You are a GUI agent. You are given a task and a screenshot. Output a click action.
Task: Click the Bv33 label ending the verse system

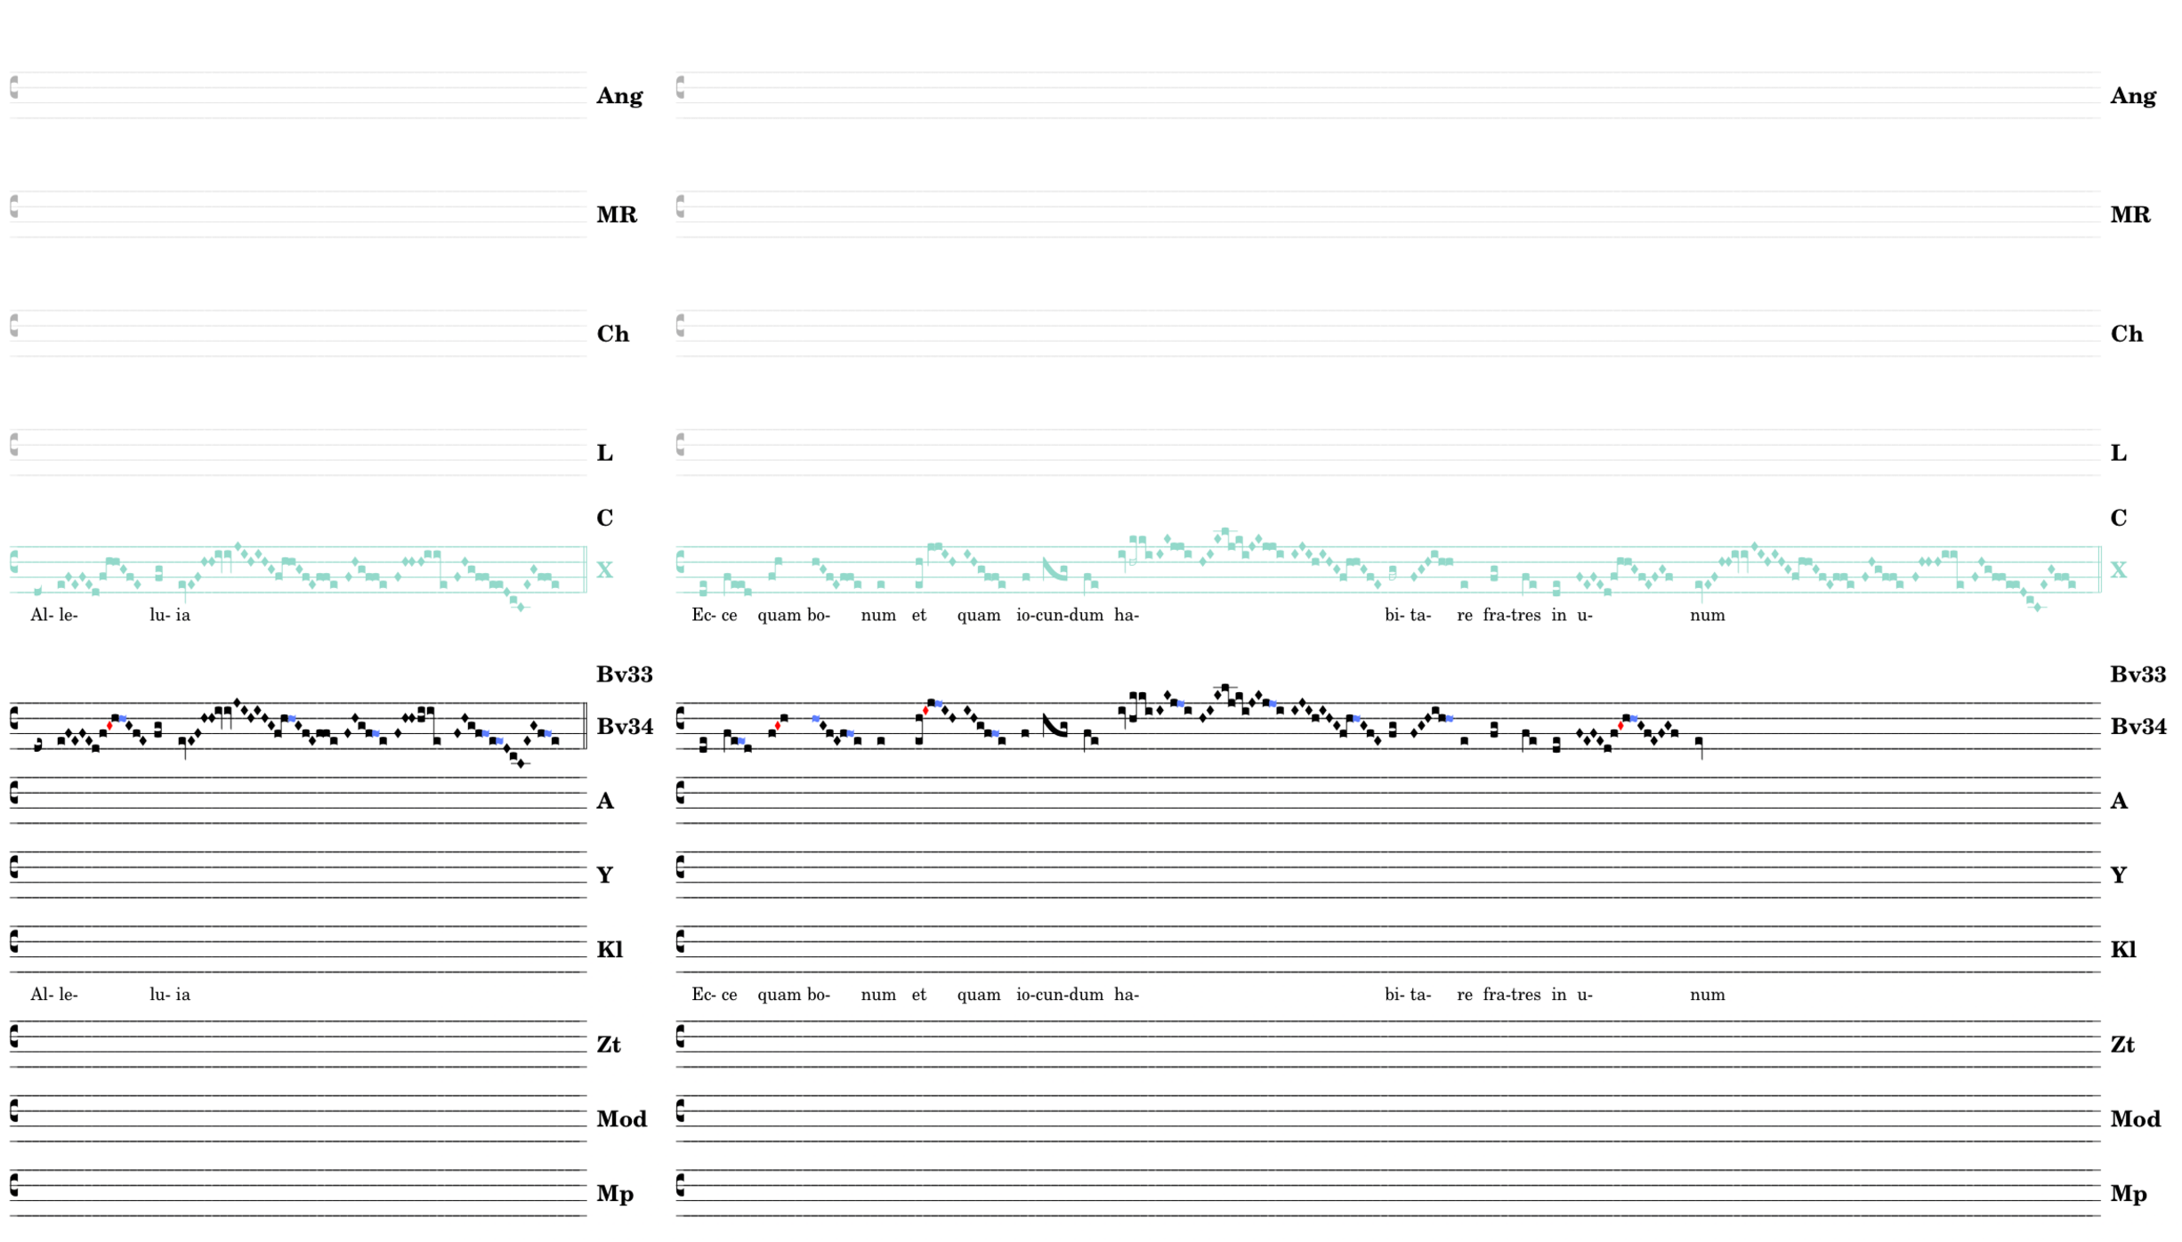pyautogui.click(x=2137, y=674)
